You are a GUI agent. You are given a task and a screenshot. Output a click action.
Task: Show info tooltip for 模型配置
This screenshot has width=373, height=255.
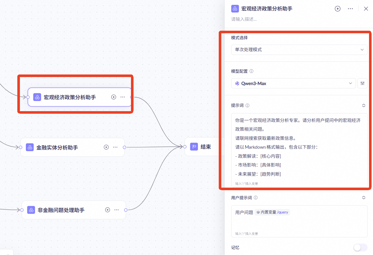point(251,71)
